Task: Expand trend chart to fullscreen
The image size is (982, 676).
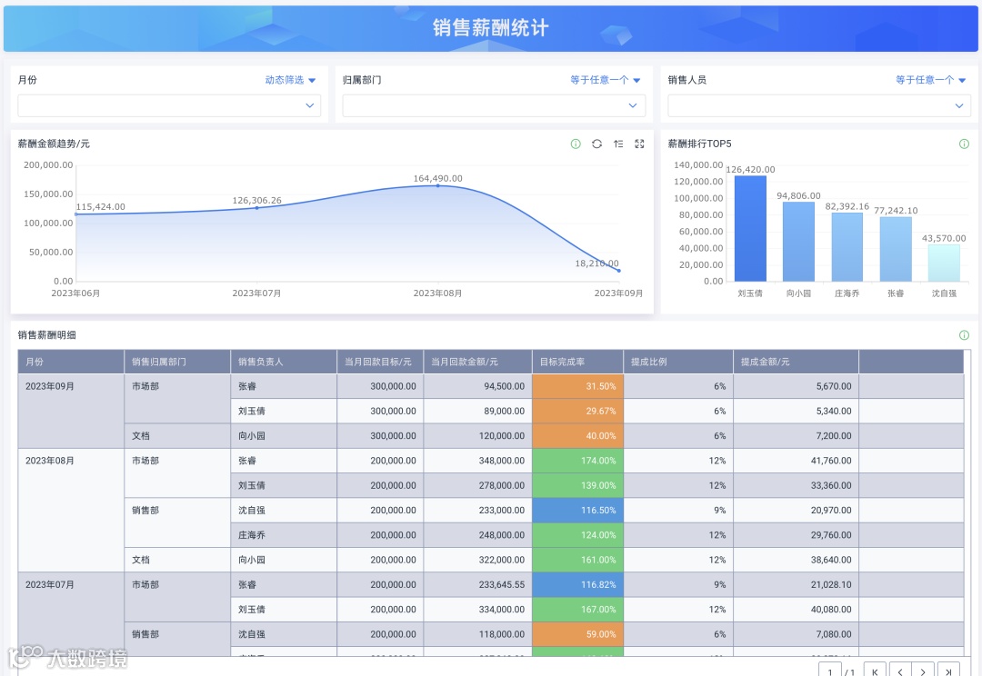Action: (x=639, y=144)
